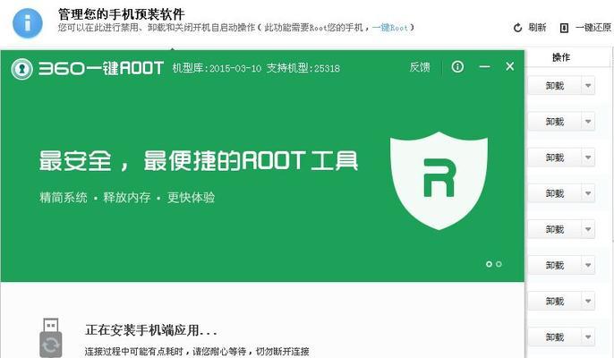Viewport: 614px width, 358px height.
Task: Click the bottommost 卸载 button
Action: pyautogui.click(x=555, y=337)
